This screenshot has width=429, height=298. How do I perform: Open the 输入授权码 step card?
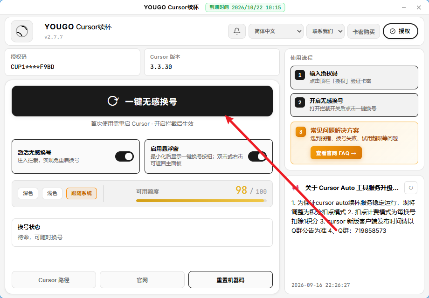click(354, 77)
